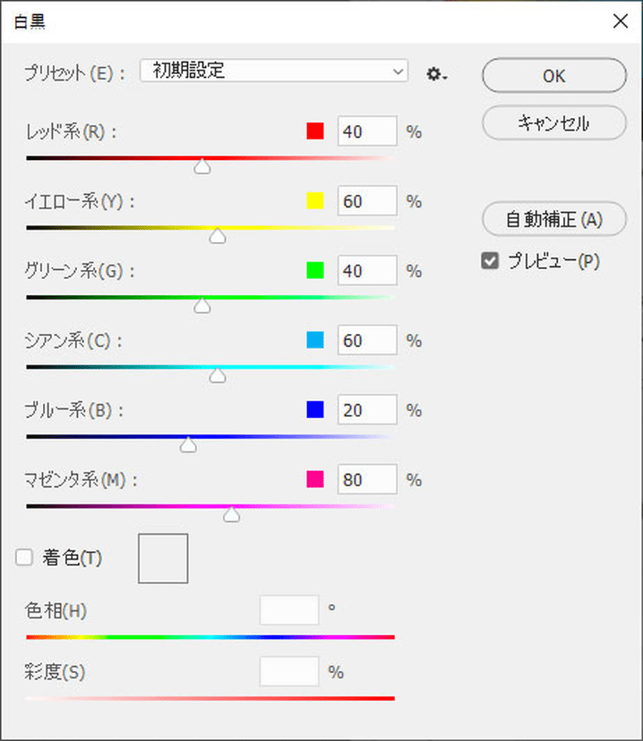Screen dimensions: 643x741
Task: Expand the プリセット preset dropdown
Action: click(x=274, y=71)
